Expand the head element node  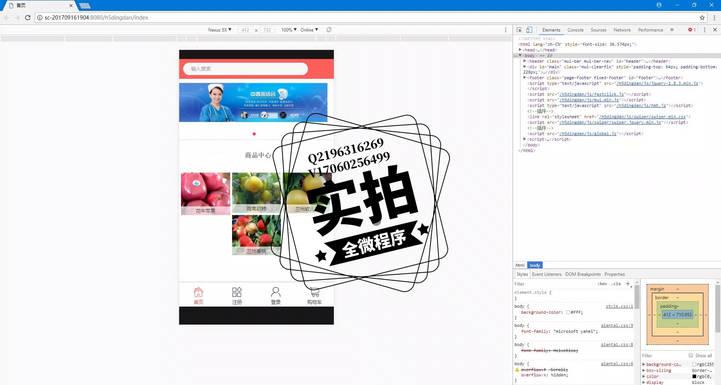click(520, 50)
